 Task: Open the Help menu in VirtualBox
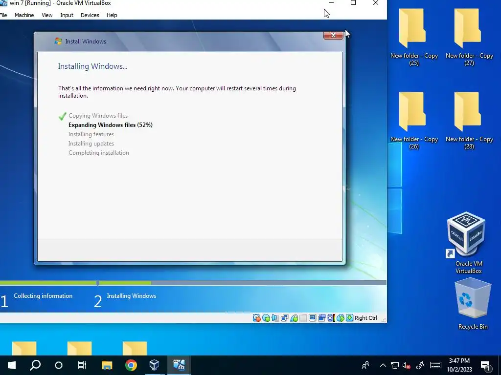click(112, 15)
